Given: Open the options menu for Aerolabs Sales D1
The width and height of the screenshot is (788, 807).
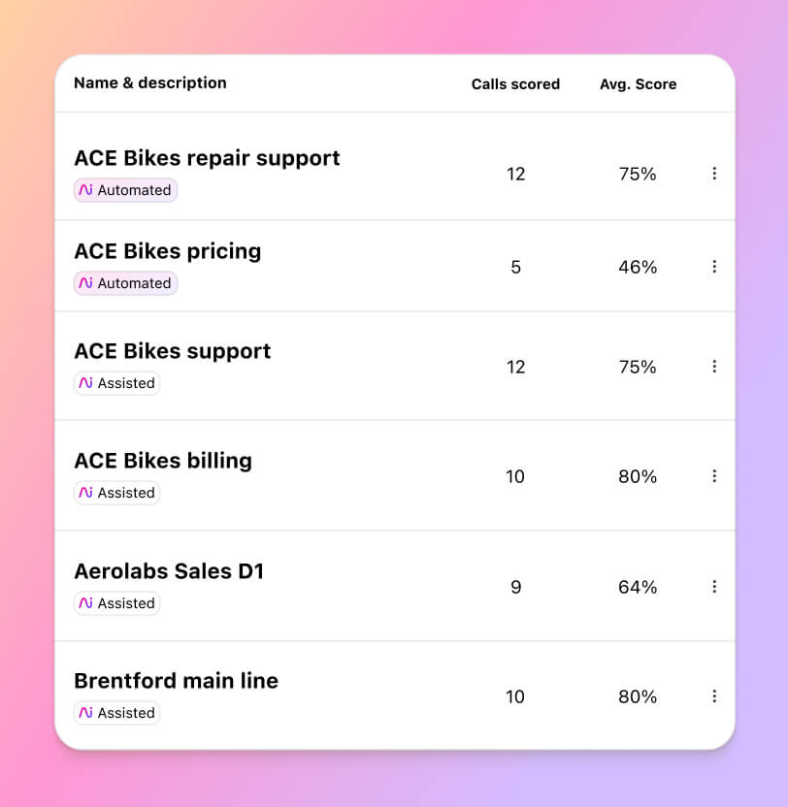Looking at the screenshot, I should tap(715, 587).
